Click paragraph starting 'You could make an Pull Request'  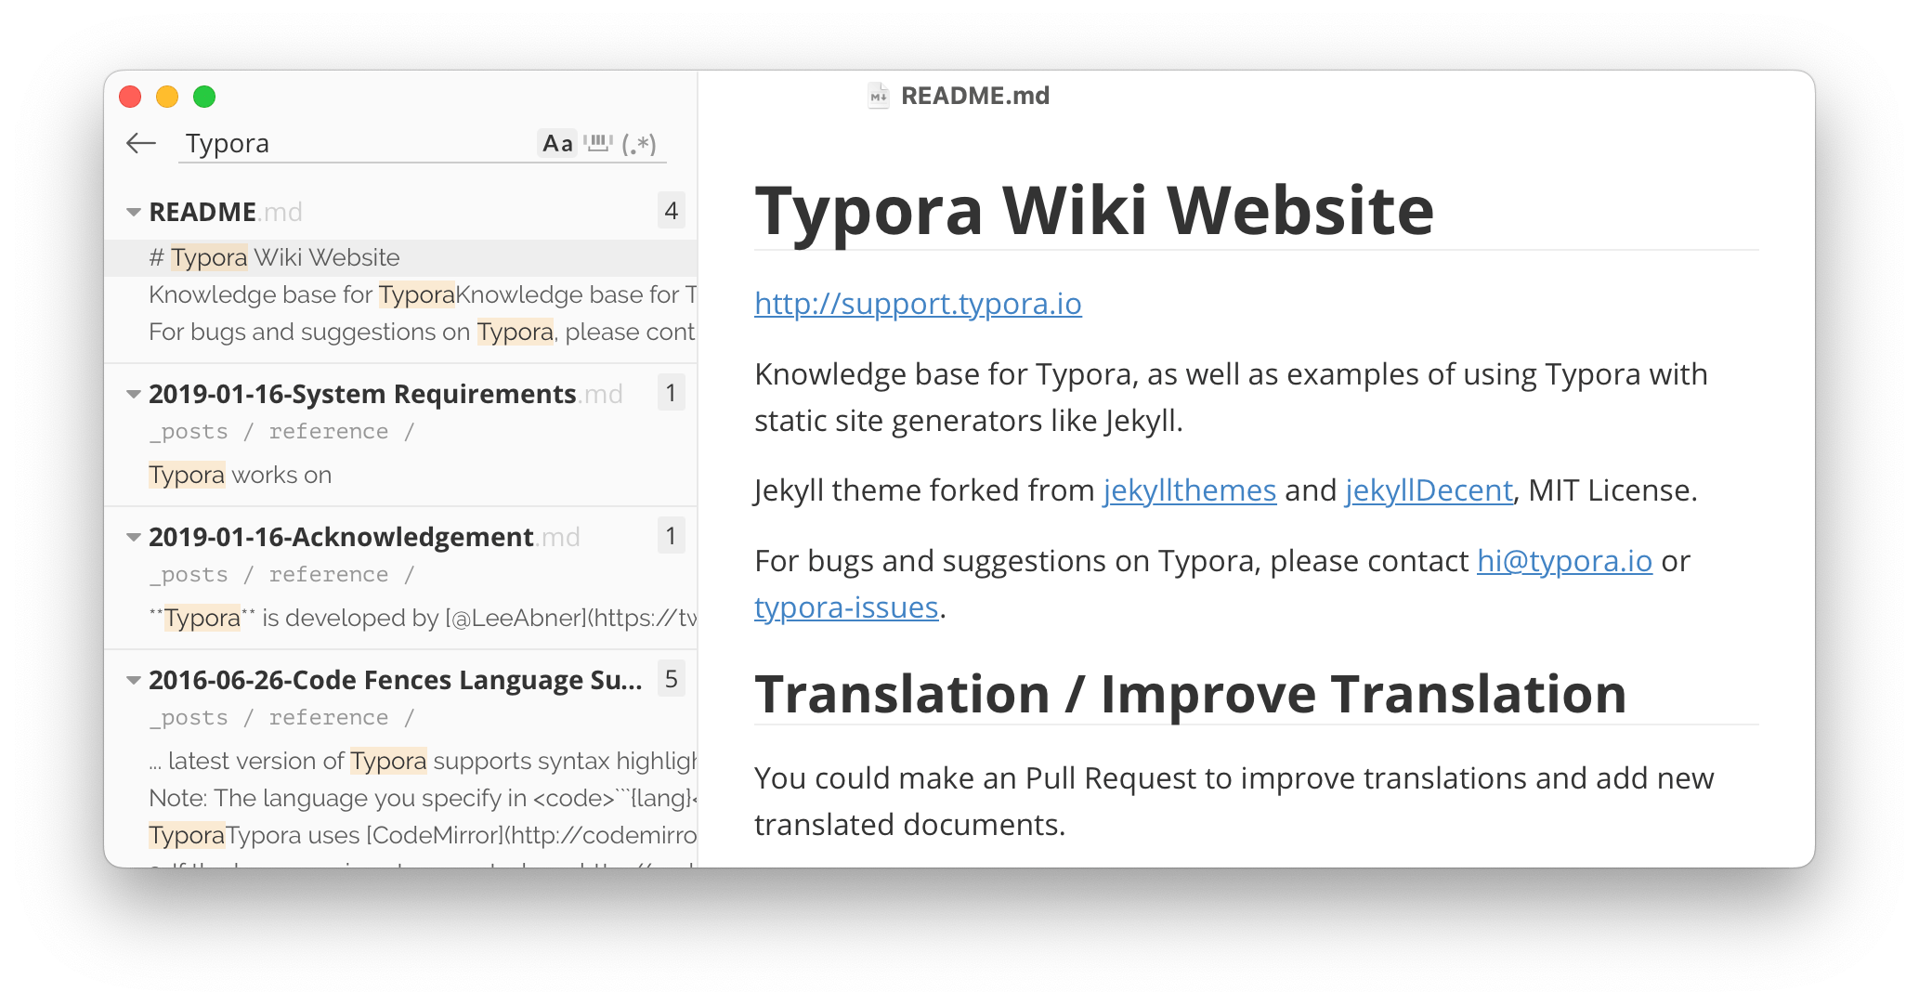click(x=1234, y=801)
